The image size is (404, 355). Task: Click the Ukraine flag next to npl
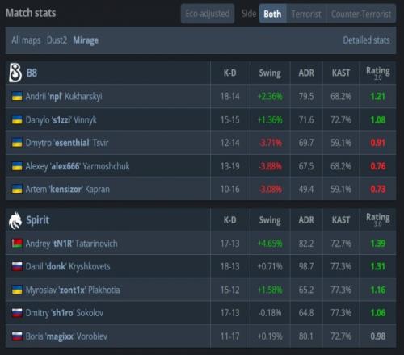[17, 96]
